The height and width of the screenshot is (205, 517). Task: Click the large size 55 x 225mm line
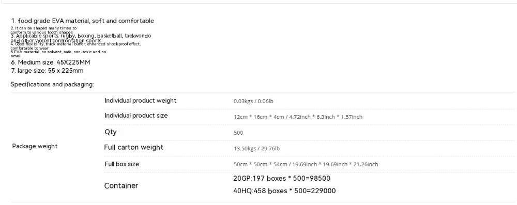(x=47, y=71)
